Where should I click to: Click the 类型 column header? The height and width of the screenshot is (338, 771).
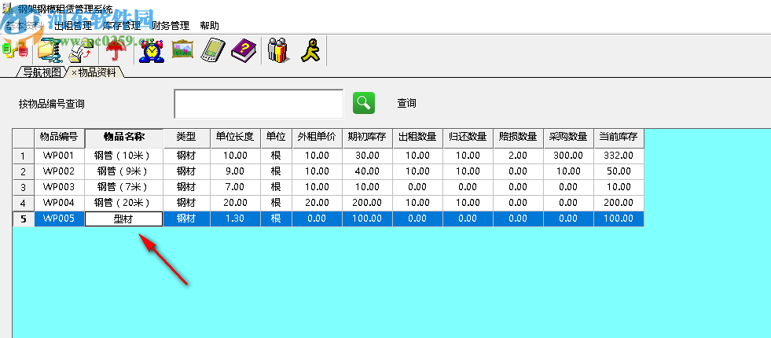(x=186, y=138)
